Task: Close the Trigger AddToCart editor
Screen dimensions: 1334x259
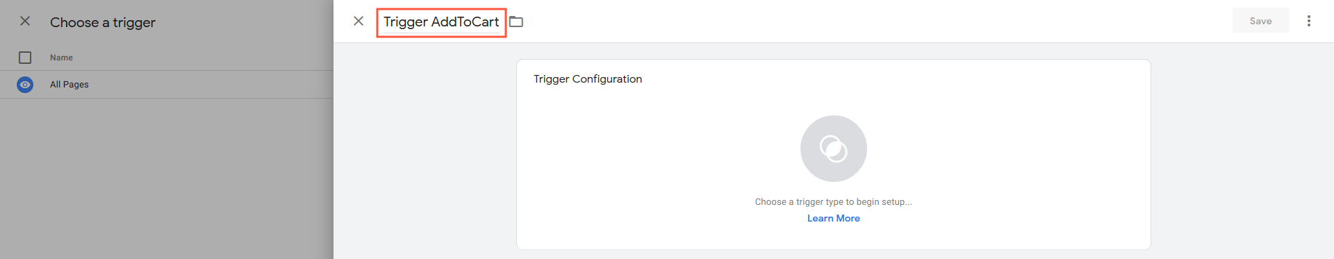Action: 359,21
